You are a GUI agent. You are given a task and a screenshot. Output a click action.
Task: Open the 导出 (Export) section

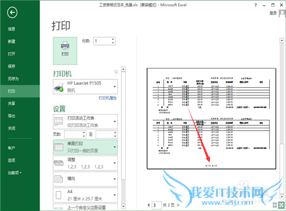coord(11,116)
